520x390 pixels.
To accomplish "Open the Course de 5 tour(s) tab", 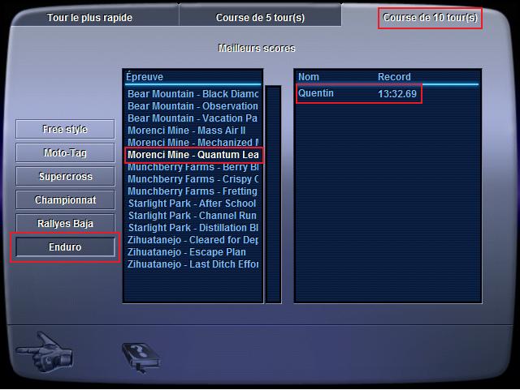I will pyautogui.click(x=260, y=18).
